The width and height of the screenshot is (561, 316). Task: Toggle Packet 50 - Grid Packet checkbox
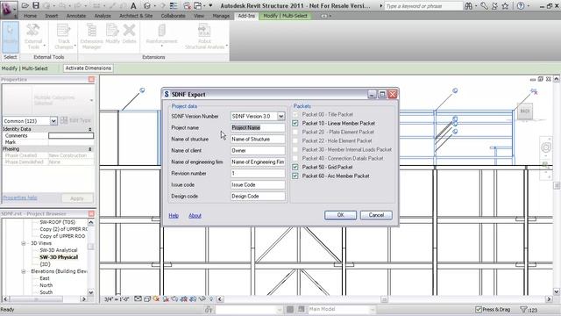tap(295, 168)
